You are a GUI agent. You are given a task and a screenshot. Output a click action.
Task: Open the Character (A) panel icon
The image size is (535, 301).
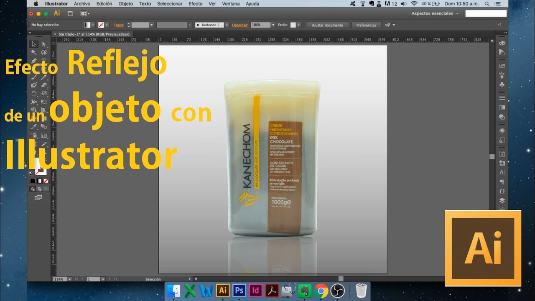point(502,172)
